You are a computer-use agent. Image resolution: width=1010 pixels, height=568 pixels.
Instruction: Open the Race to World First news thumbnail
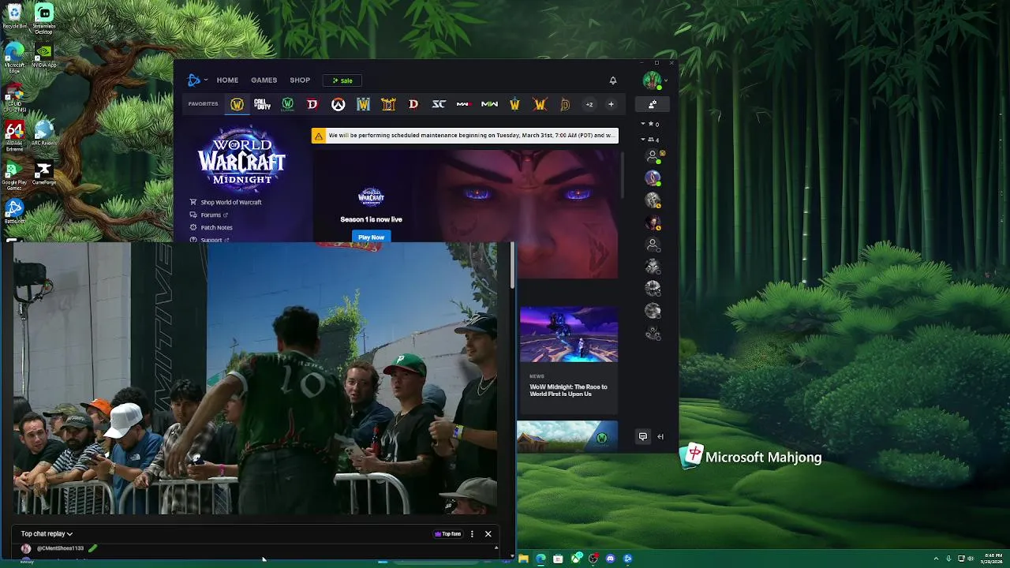coord(568,334)
